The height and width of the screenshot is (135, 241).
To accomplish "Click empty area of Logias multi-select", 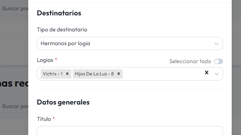I will point(160,74).
